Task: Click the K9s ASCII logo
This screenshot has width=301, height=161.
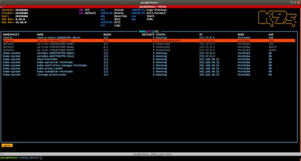Action: pos(277,19)
